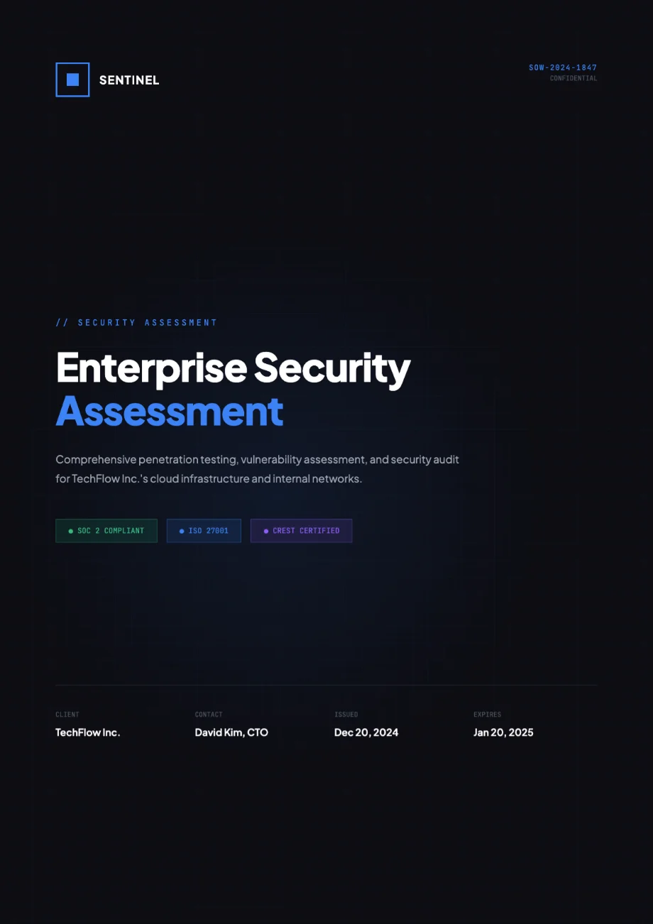Image resolution: width=653 pixels, height=924 pixels.
Task: Select the Enterprise Security Assessment title
Action: [x=233, y=389]
